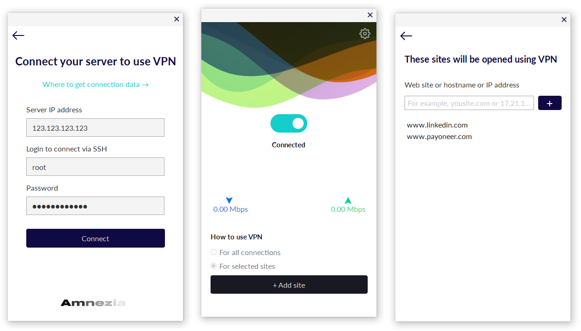
Task: Go back from the VPN sites list
Action: 406,36
